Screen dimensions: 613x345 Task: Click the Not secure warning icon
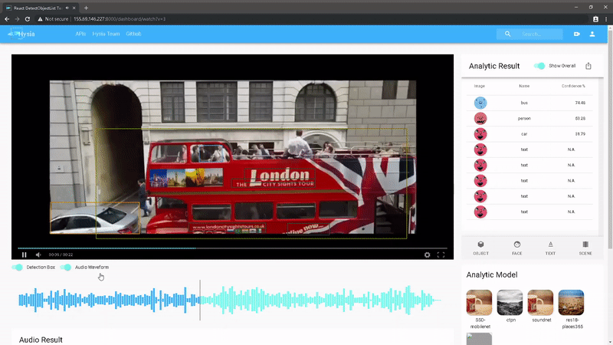click(x=40, y=18)
